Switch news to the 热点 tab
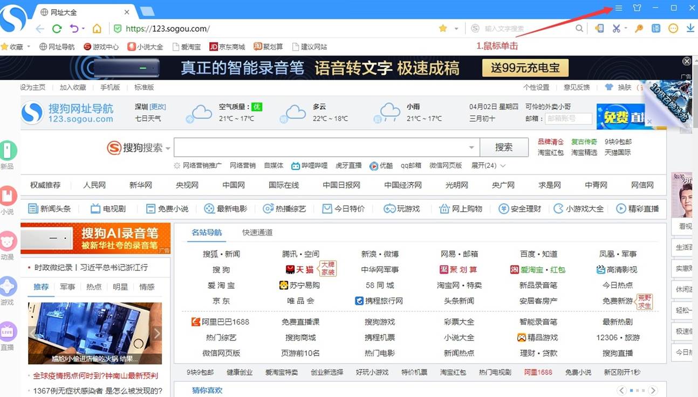The width and height of the screenshot is (698, 397). point(94,287)
